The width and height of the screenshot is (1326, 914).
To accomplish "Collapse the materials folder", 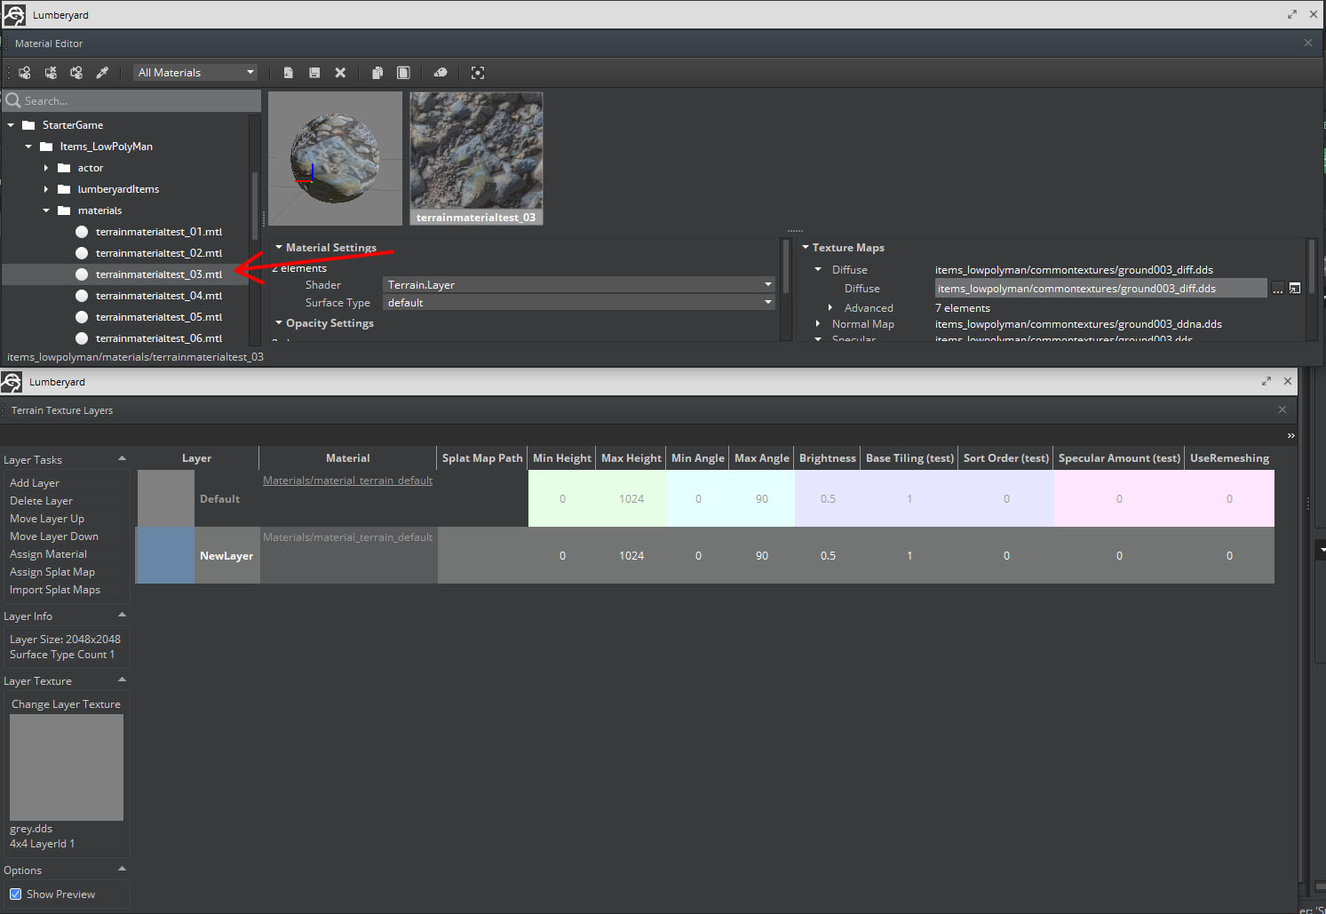I will coord(46,211).
